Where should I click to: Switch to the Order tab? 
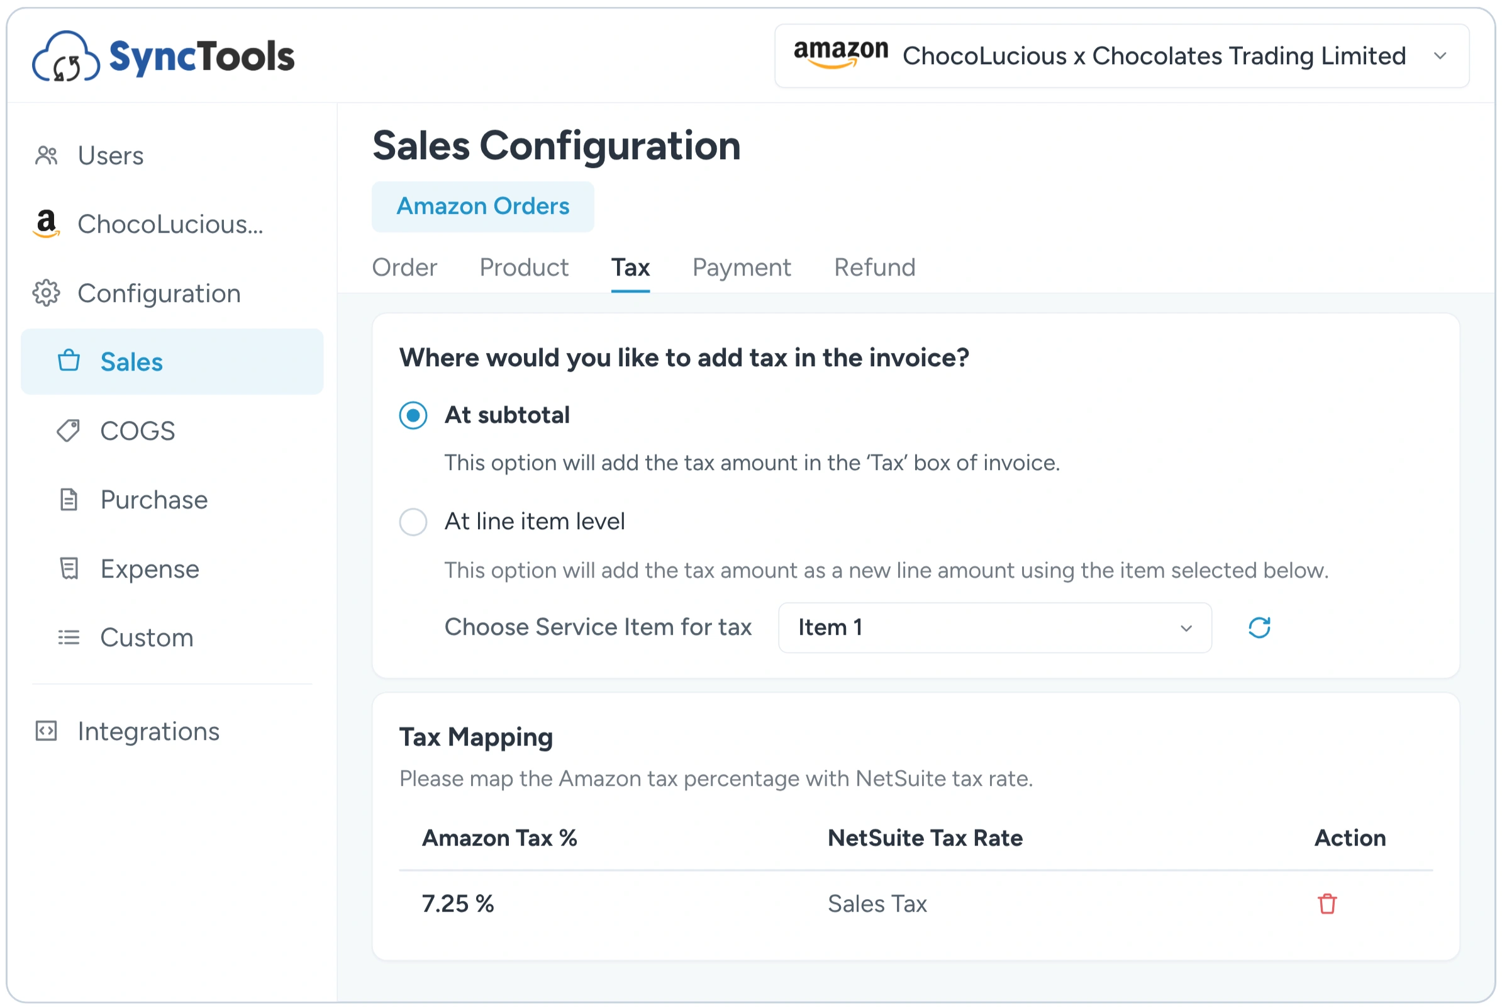[x=404, y=267]
